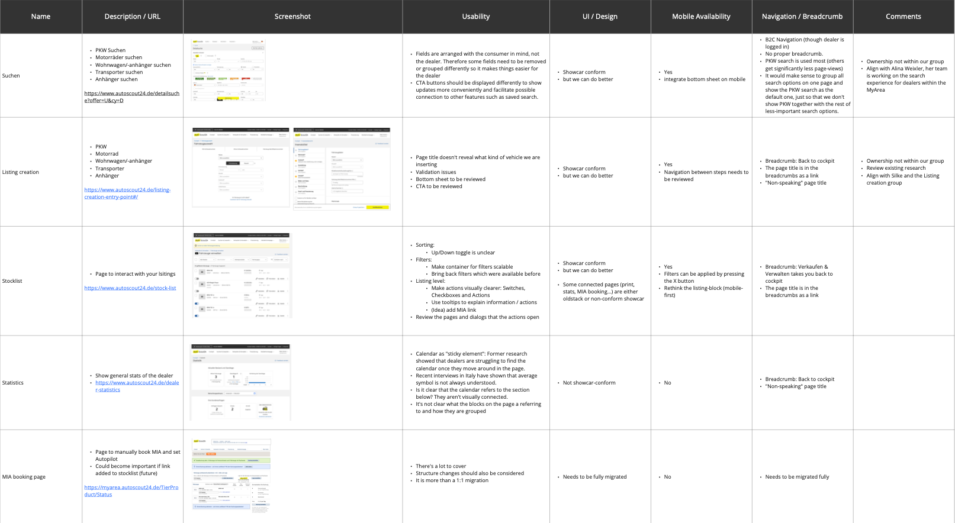
Task: Select the Stocklist name cell
Action: (x=12, y=281)
